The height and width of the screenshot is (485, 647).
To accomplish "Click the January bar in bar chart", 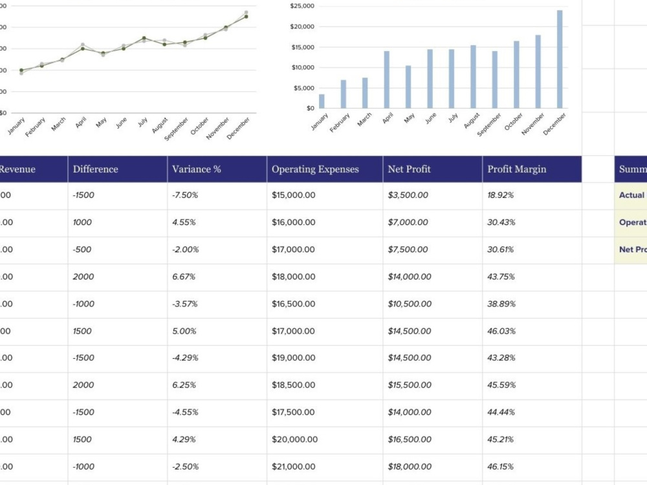I will pos(322,102).
